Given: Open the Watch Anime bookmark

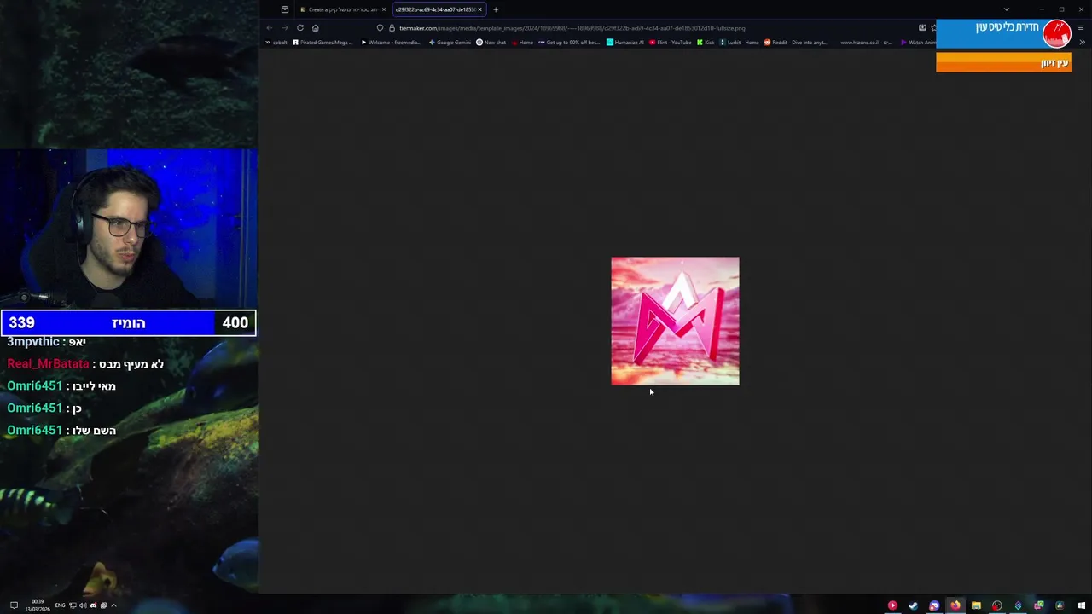Looking at the screenshot, I should pos(919,43).
